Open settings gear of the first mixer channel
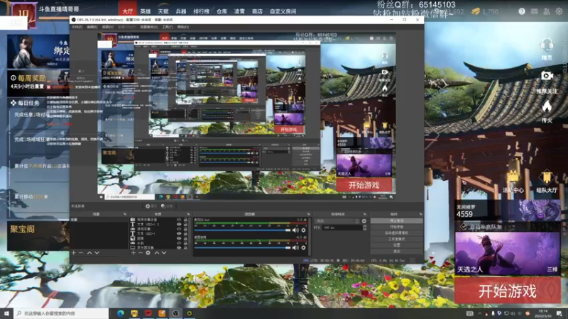 [304, 230]
